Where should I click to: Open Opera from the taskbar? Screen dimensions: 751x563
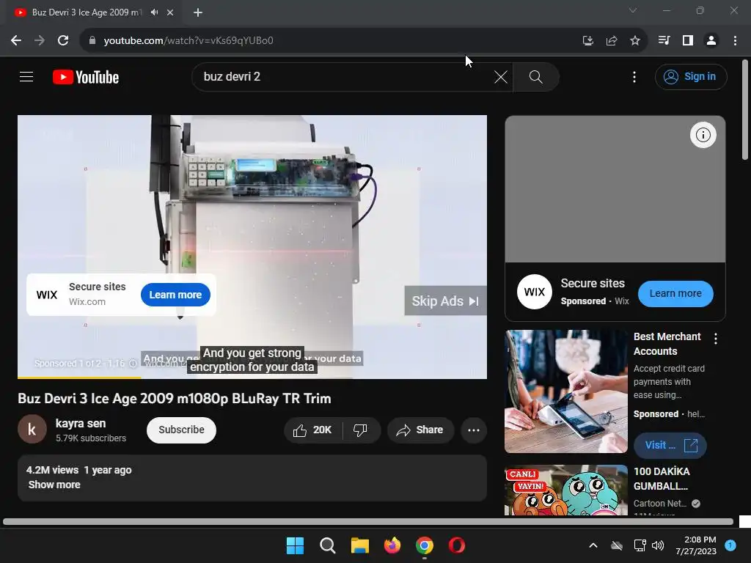click(456, 545)
